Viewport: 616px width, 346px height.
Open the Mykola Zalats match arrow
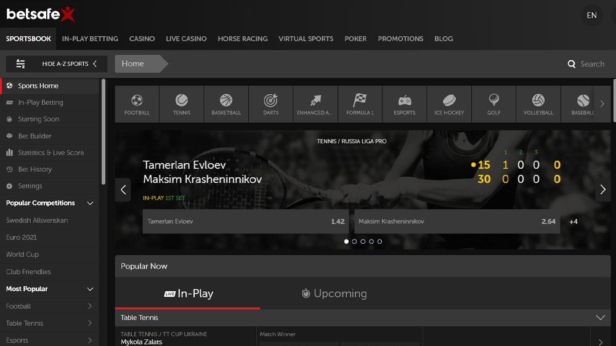(x=600, y=342)
